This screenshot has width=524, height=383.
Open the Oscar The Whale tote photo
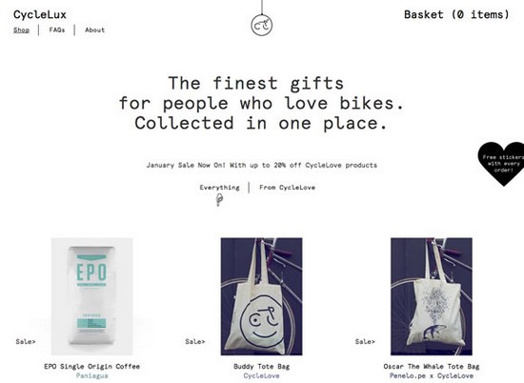432,296
